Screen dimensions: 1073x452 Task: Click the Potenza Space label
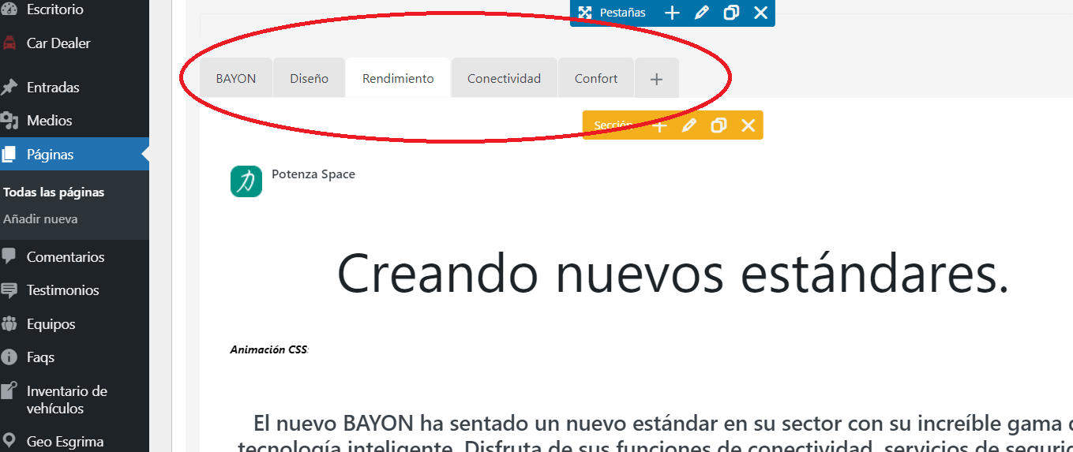tap(313, 174)
